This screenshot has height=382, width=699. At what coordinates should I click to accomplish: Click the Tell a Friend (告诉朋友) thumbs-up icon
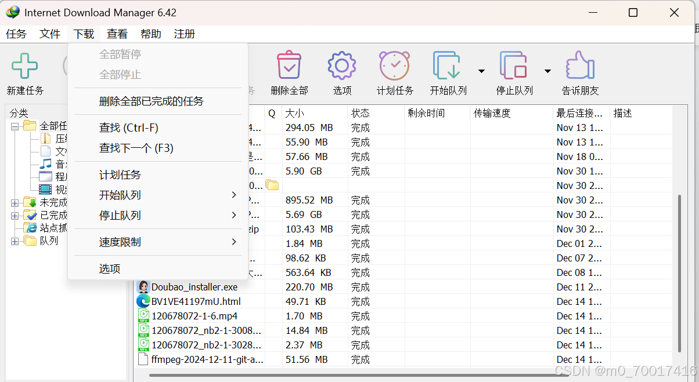[580, 65]
